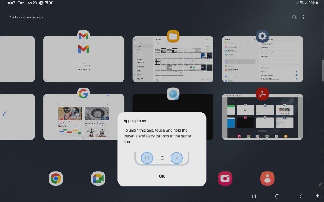Tap the Settings gear app icon
Screen dimensions: 324x202
[x=262, y=36]
